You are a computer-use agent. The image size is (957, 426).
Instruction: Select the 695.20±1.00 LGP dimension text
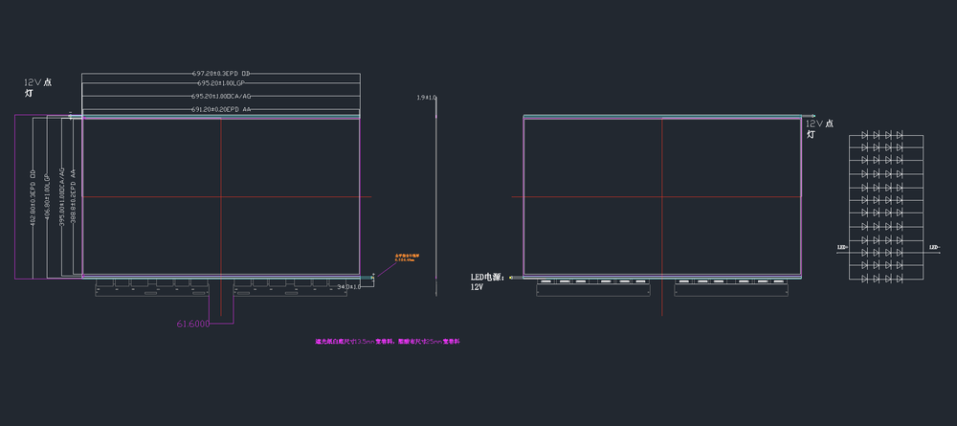point(222,82)
